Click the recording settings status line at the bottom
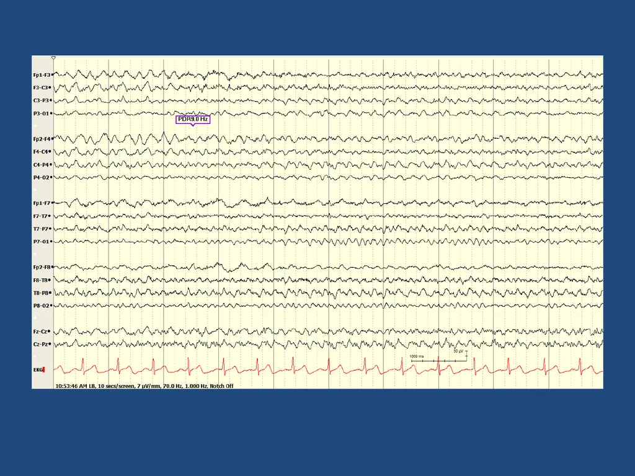This screenshot has height=476, width=635. (x=144, y=386)
